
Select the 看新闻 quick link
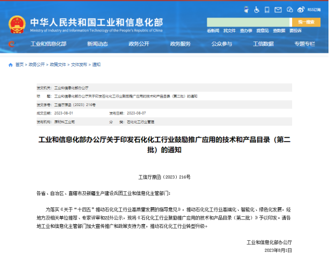(213, 31)
